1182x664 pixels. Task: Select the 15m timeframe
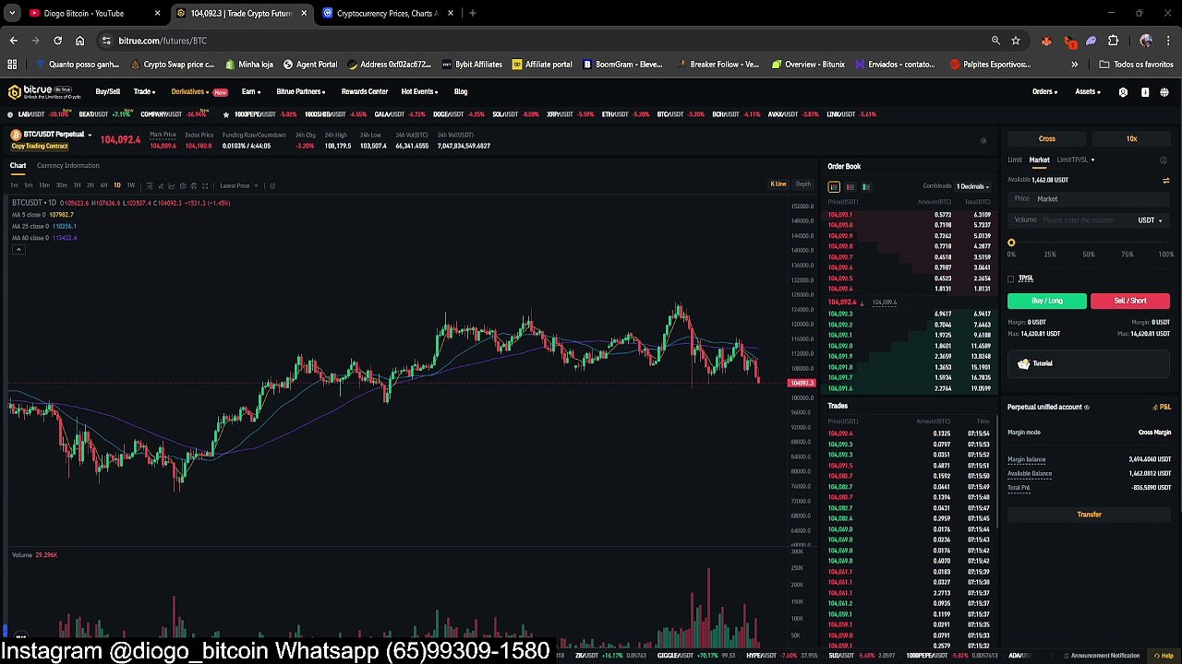point(44,185)
